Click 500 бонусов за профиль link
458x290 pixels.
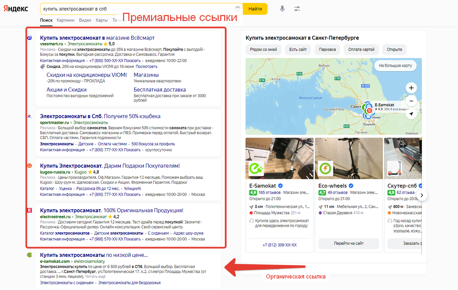pyautogui.click(x=153, y=144)
